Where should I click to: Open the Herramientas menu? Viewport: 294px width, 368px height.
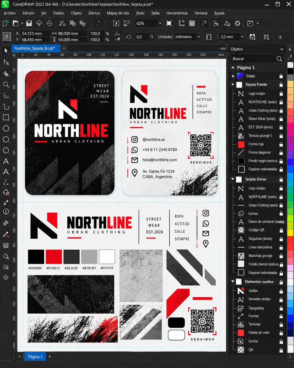pos(177,13)
